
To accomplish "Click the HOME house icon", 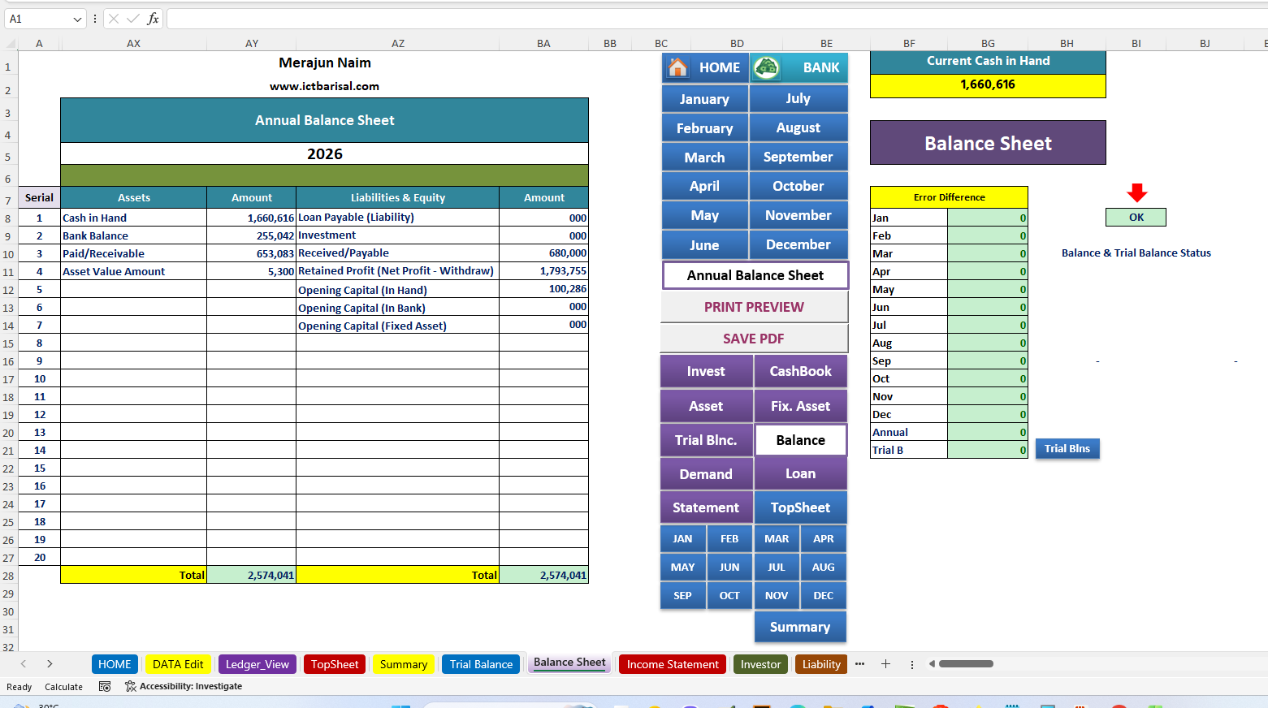I will pos(677,67).
